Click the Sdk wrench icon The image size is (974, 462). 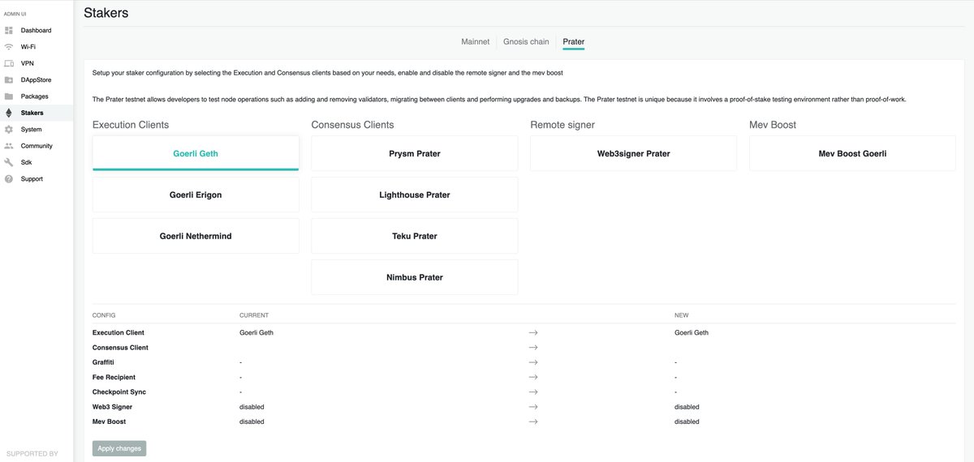(9, 162)
